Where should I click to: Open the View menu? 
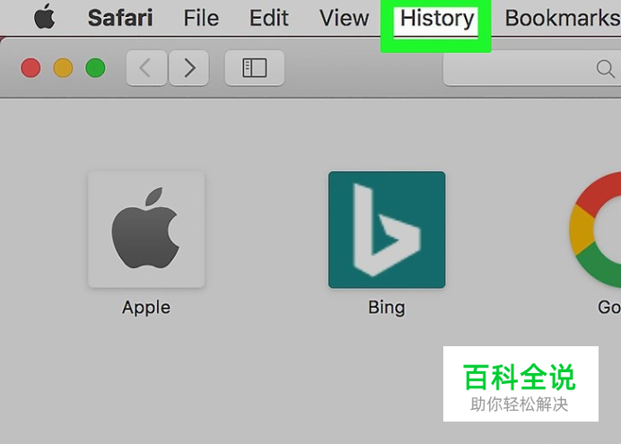point(345,18)
